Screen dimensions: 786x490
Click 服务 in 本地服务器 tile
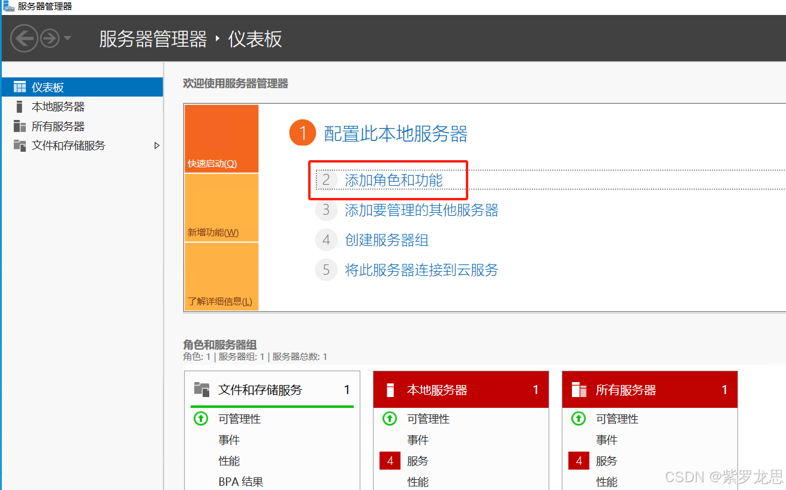click(418, 461)
